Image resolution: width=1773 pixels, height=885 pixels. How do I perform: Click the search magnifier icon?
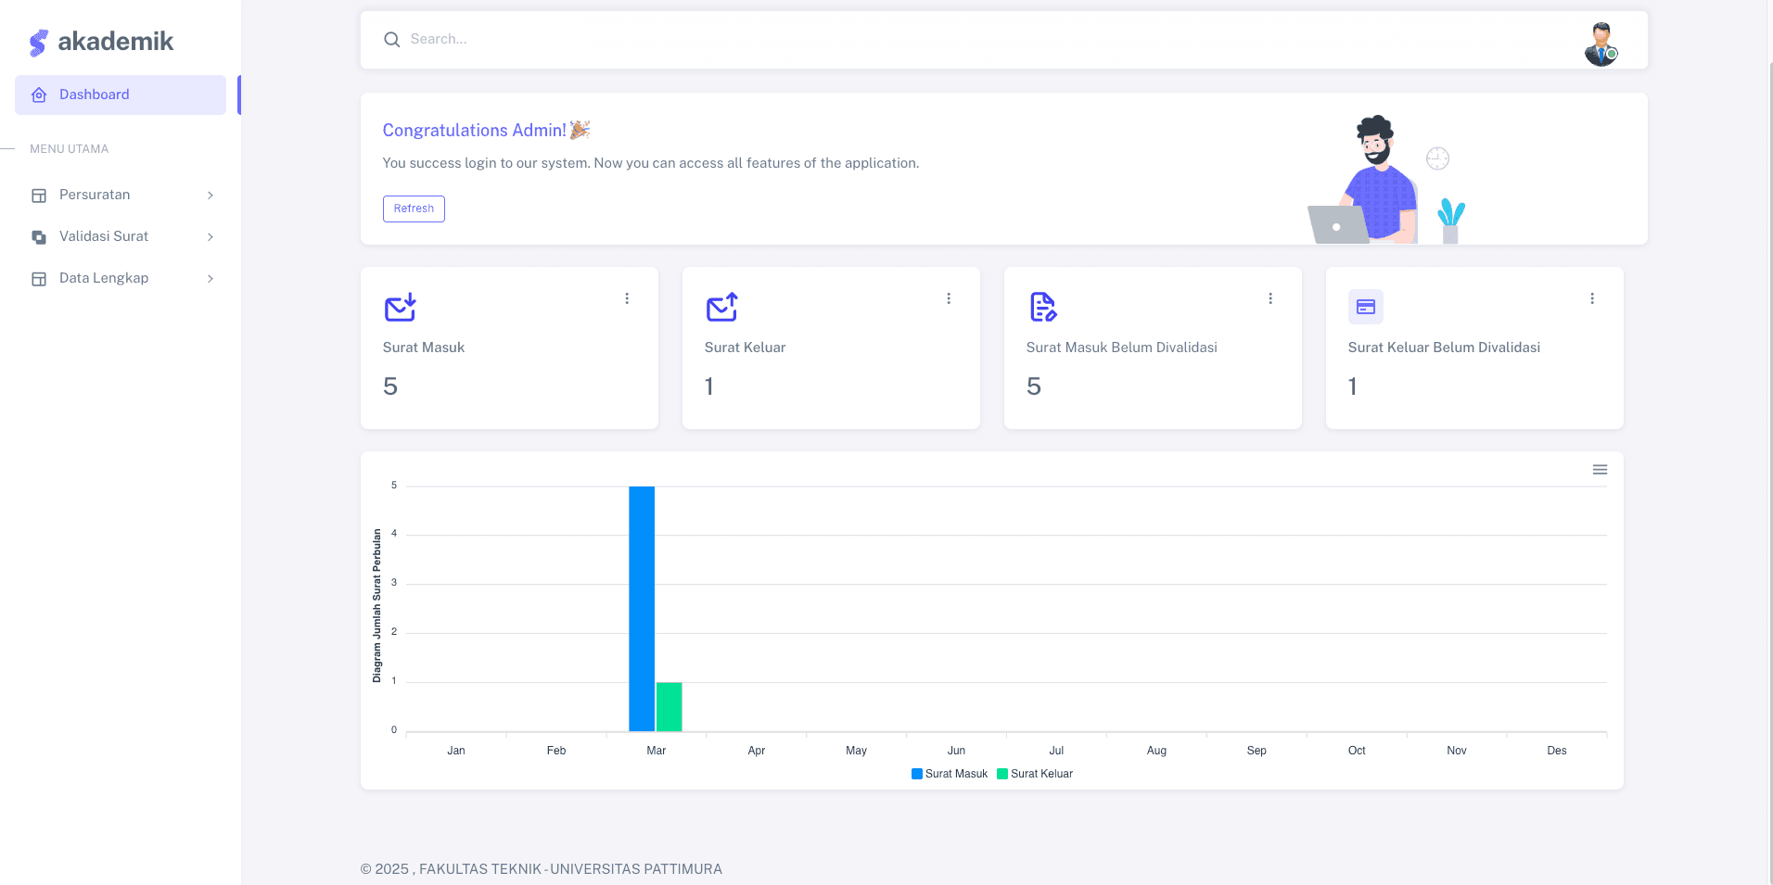click(392, 40)
